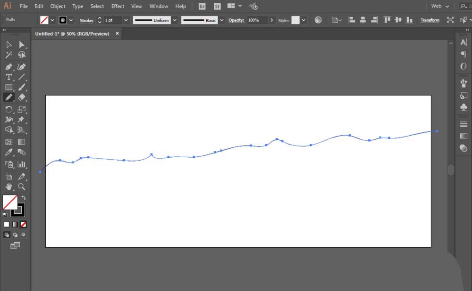Open the Paragraph panel icon

pos(464,54)
